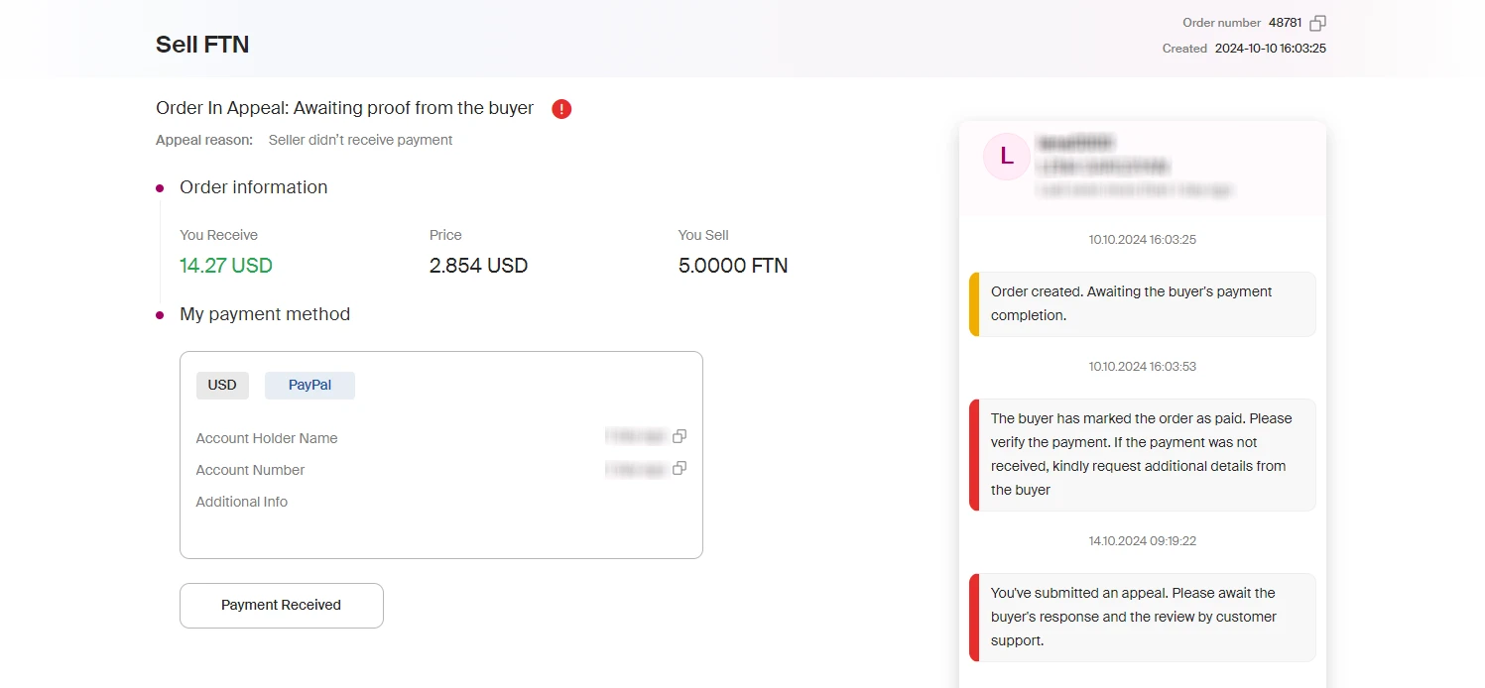The height and width of the screenshot is (688, 1485).
Task: Click the 2.854 USD price value
Action: click(x=478, y=266)
